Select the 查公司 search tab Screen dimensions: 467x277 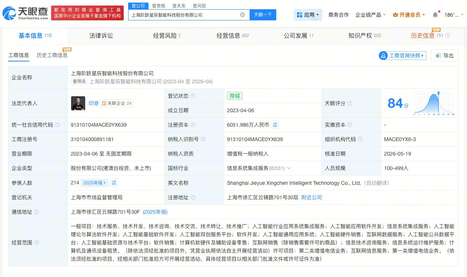138,6
